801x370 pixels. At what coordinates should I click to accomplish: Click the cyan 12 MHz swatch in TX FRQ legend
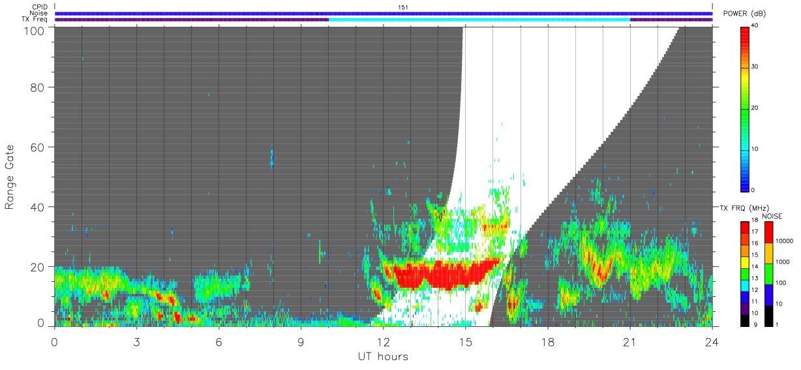(745, 286)
